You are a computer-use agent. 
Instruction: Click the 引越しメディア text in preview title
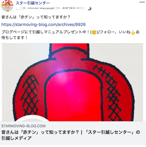16,138
